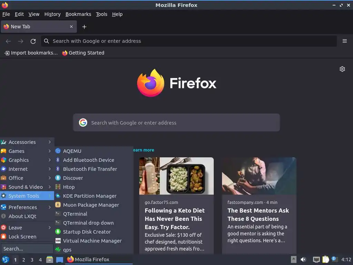
Task: Open the Getting Started bookmark
Action: pyautogui.click(x=83, y=53)
